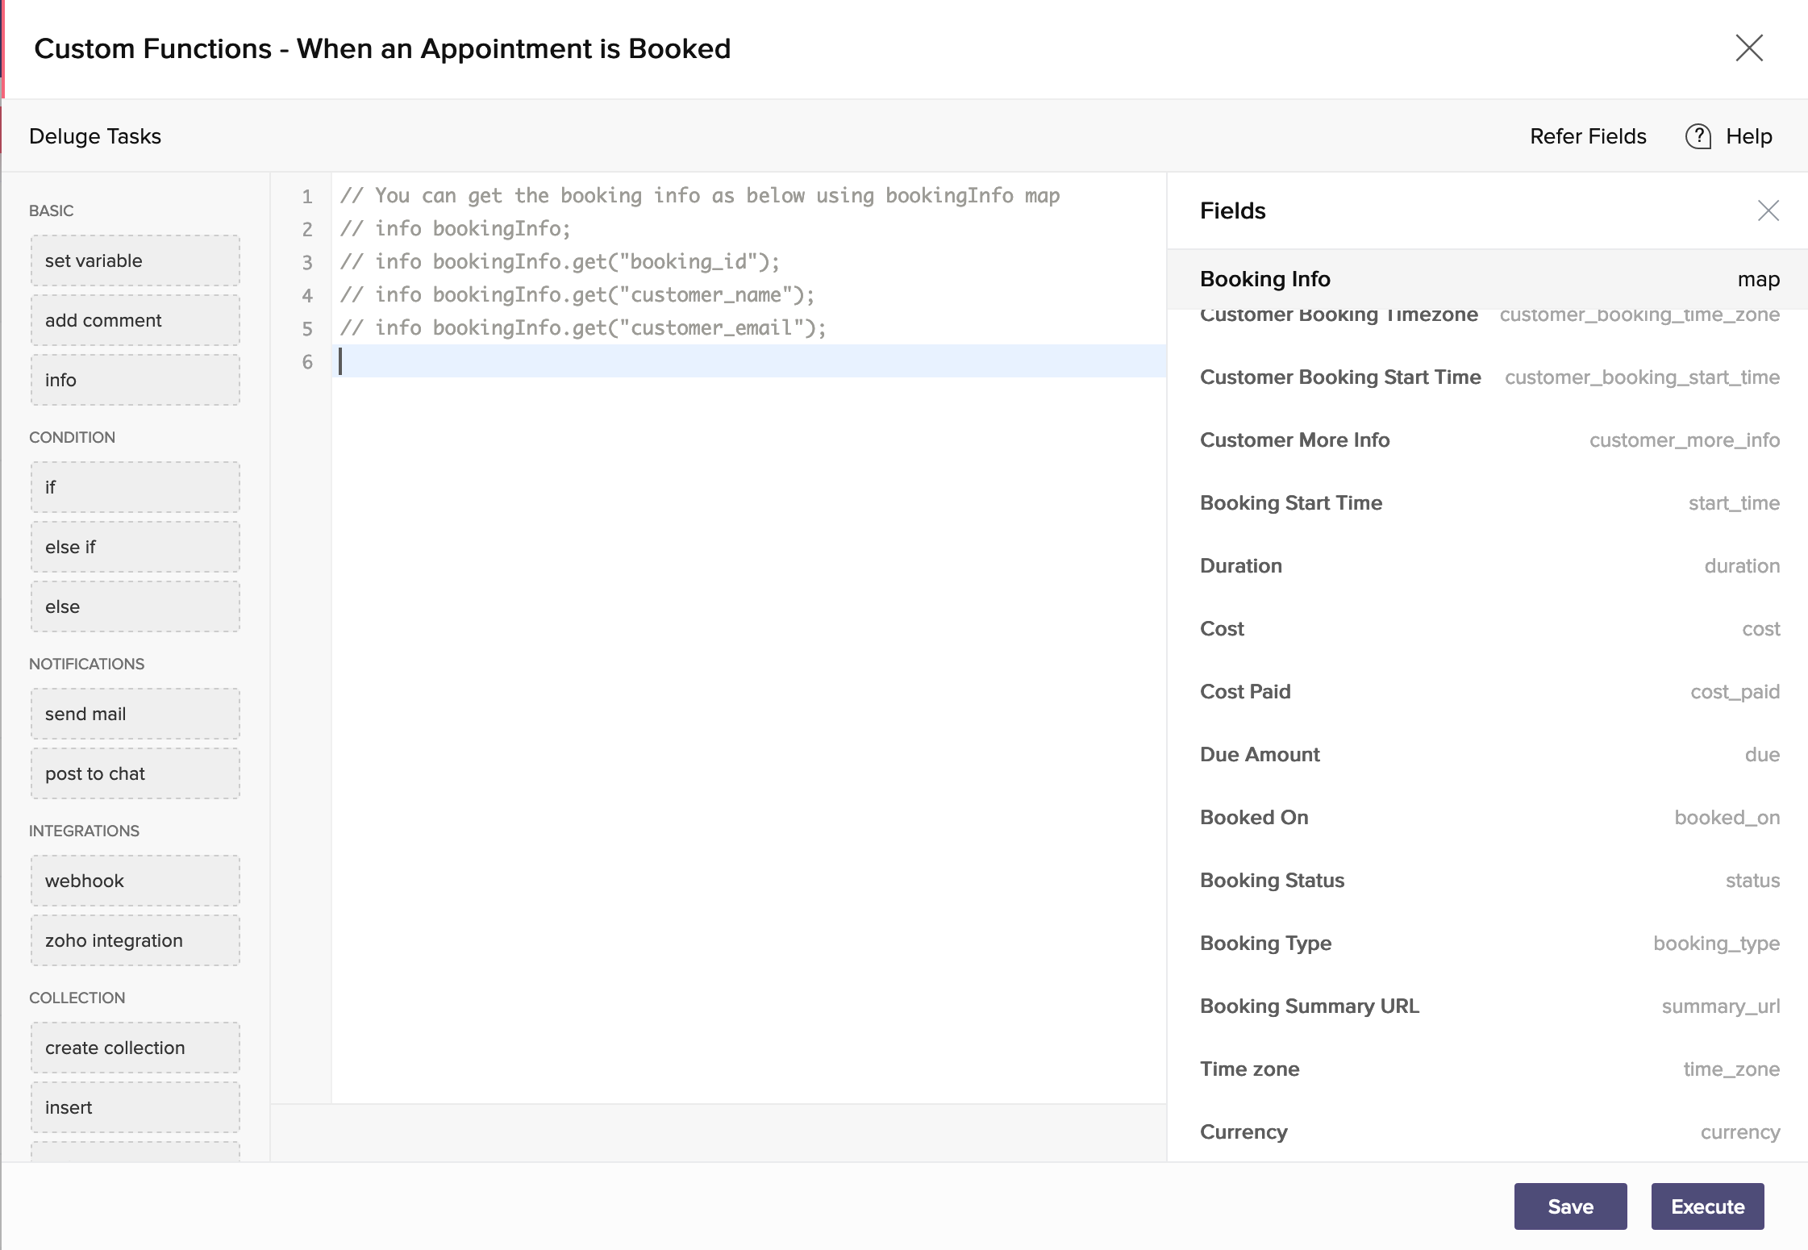This screenshot has height=1250, width=1808.
Task: Click the Save button
Action: coord(1569,1206)
